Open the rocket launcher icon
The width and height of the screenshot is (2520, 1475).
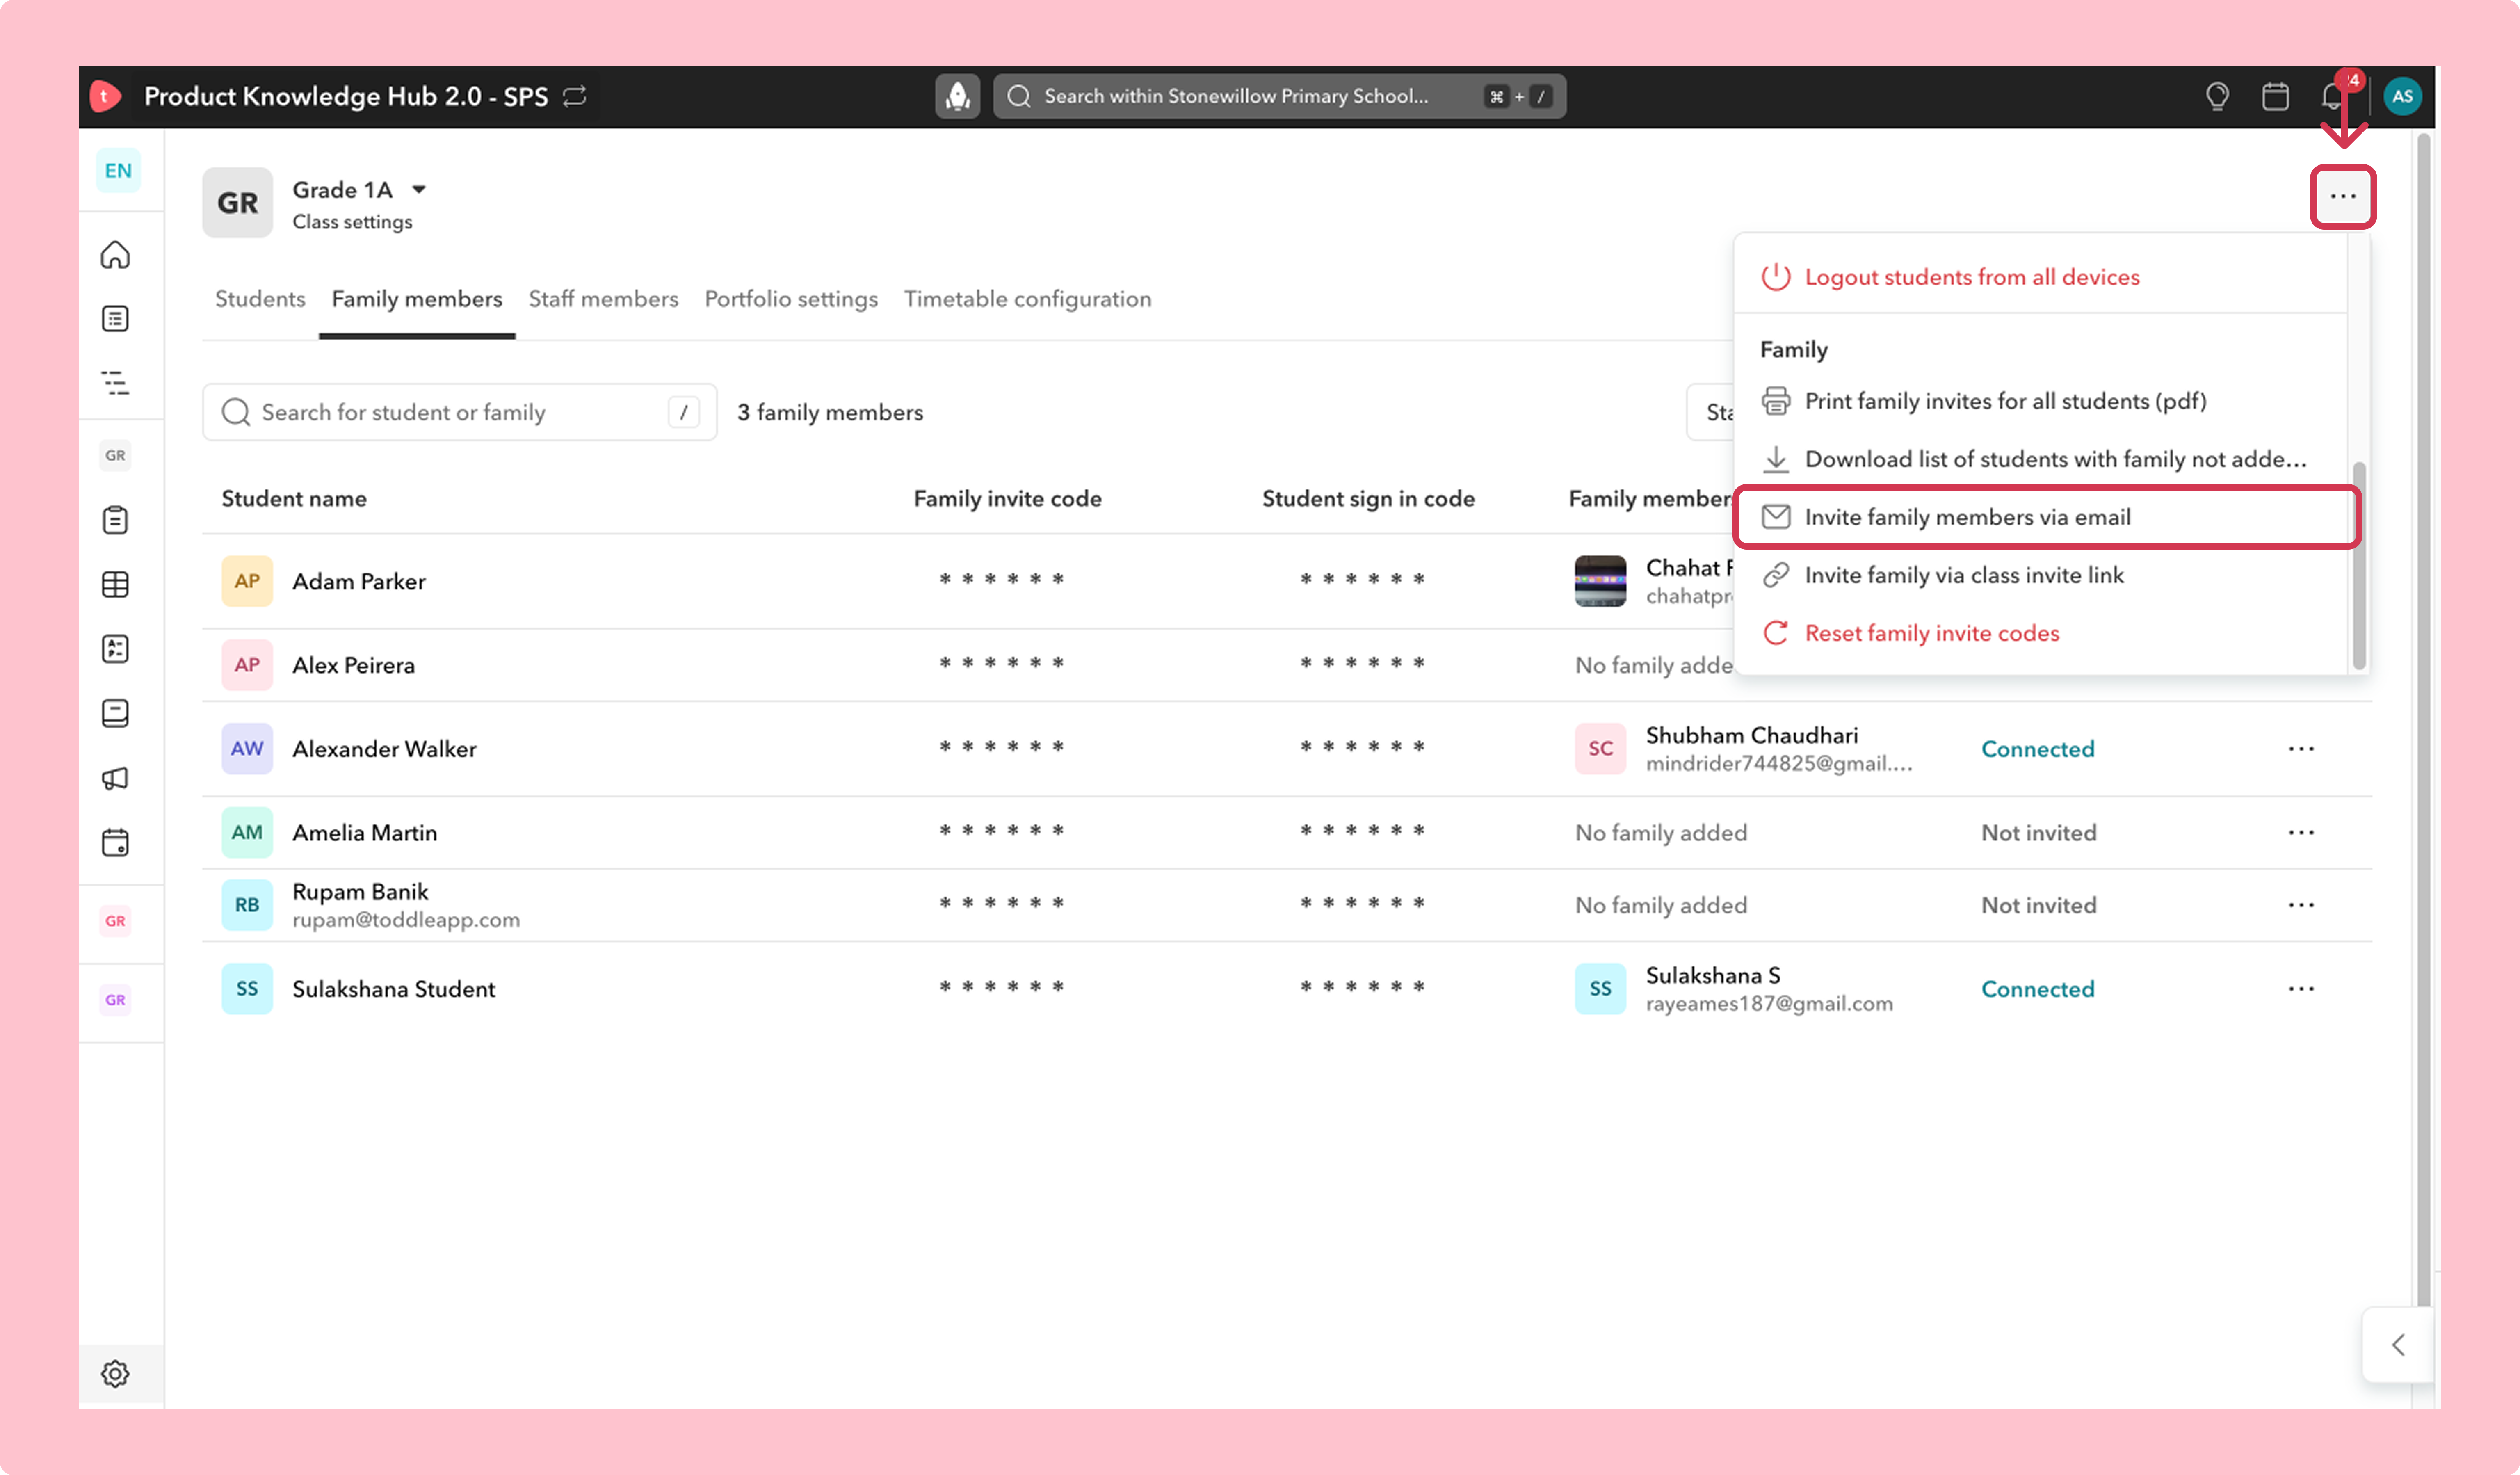[x=957, y=96]
